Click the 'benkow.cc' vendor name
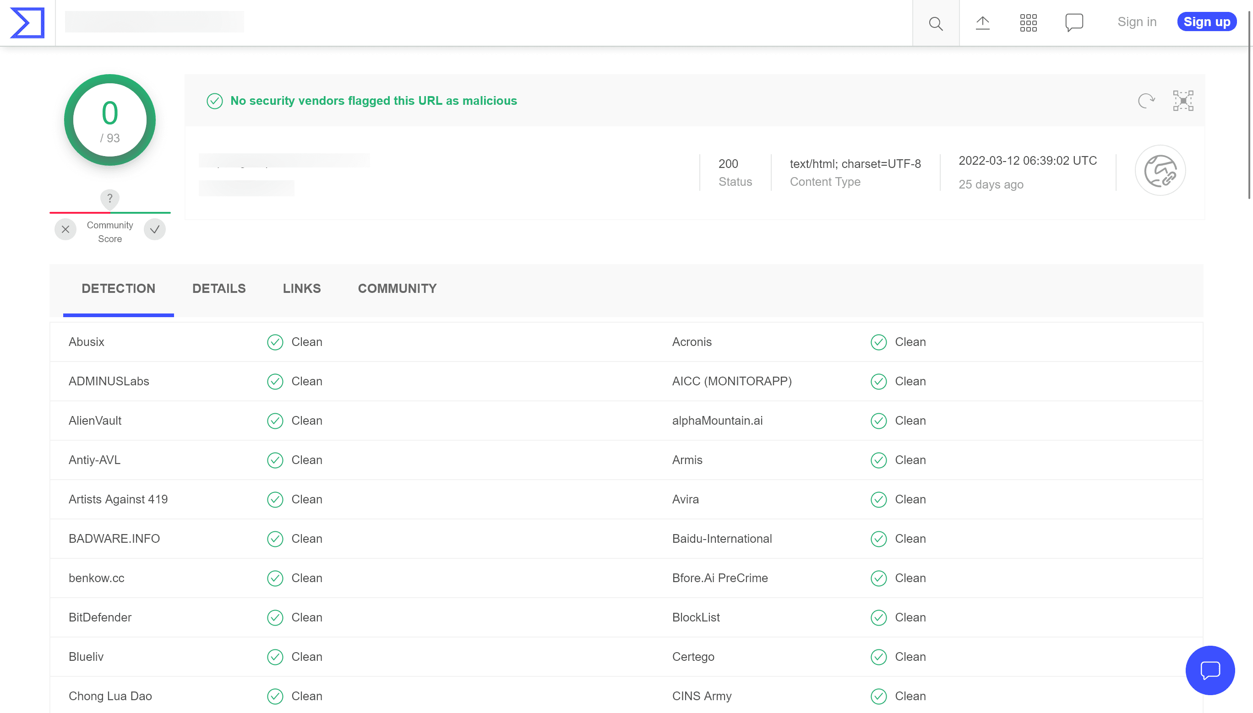 point(97,578)
